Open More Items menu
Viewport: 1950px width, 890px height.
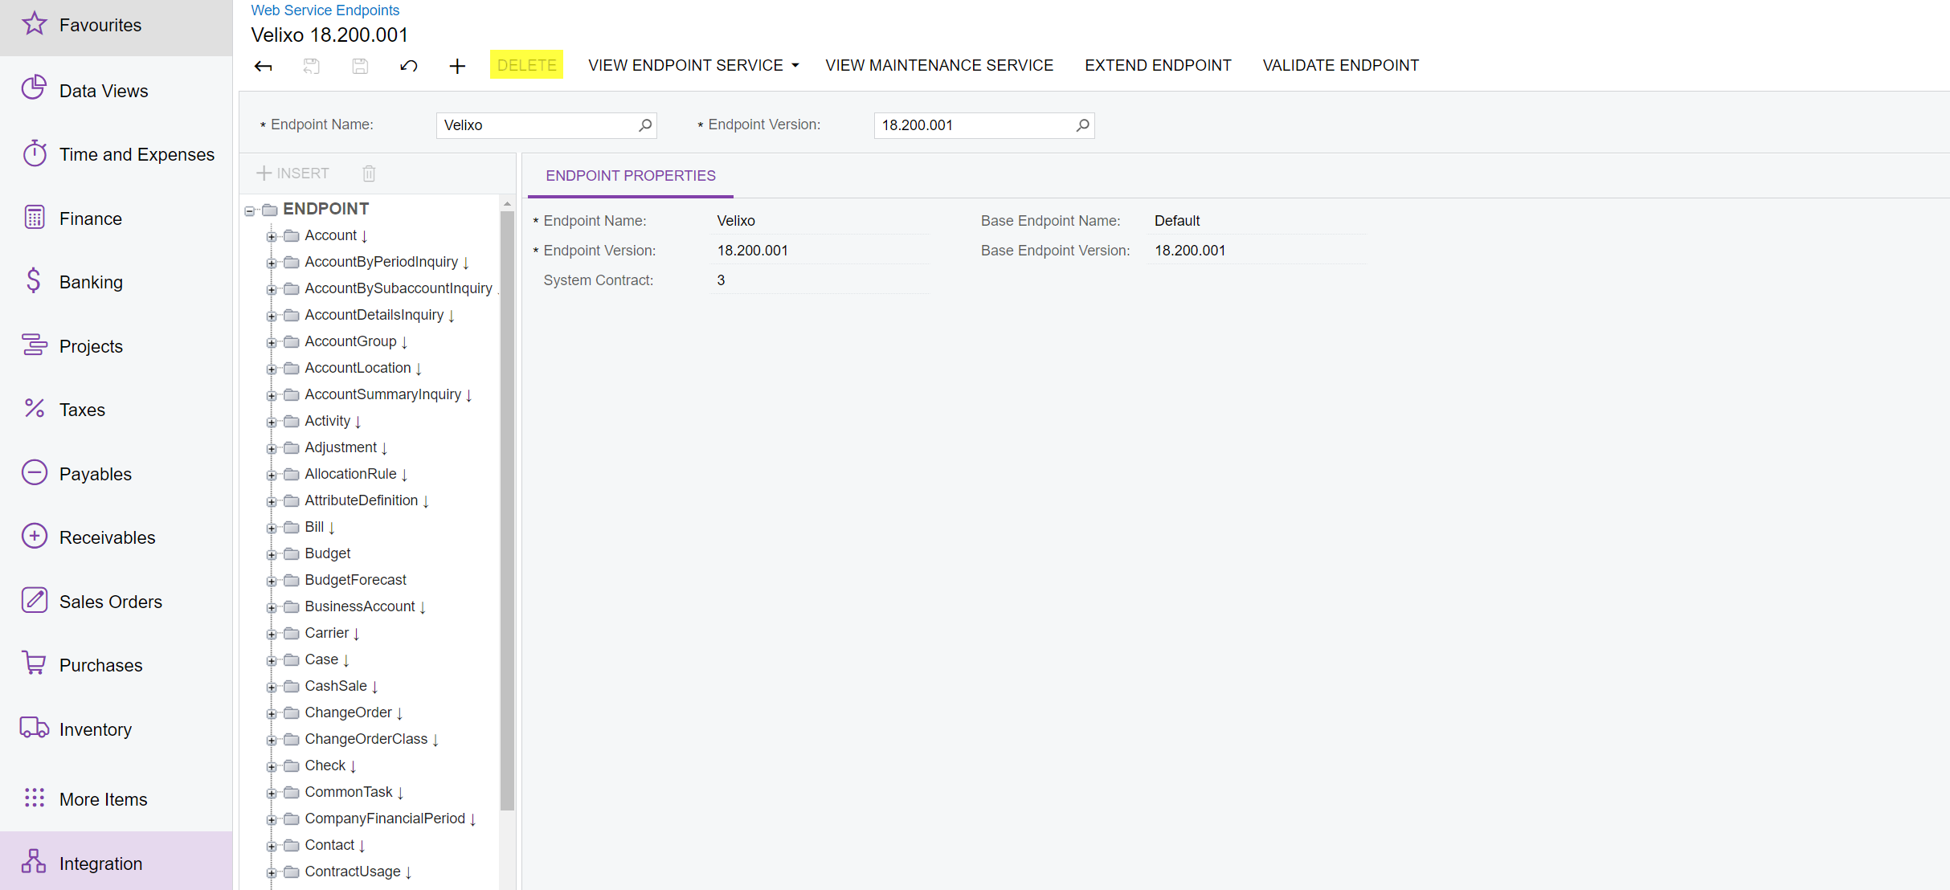pyautogui.click(x=117, y=799)
